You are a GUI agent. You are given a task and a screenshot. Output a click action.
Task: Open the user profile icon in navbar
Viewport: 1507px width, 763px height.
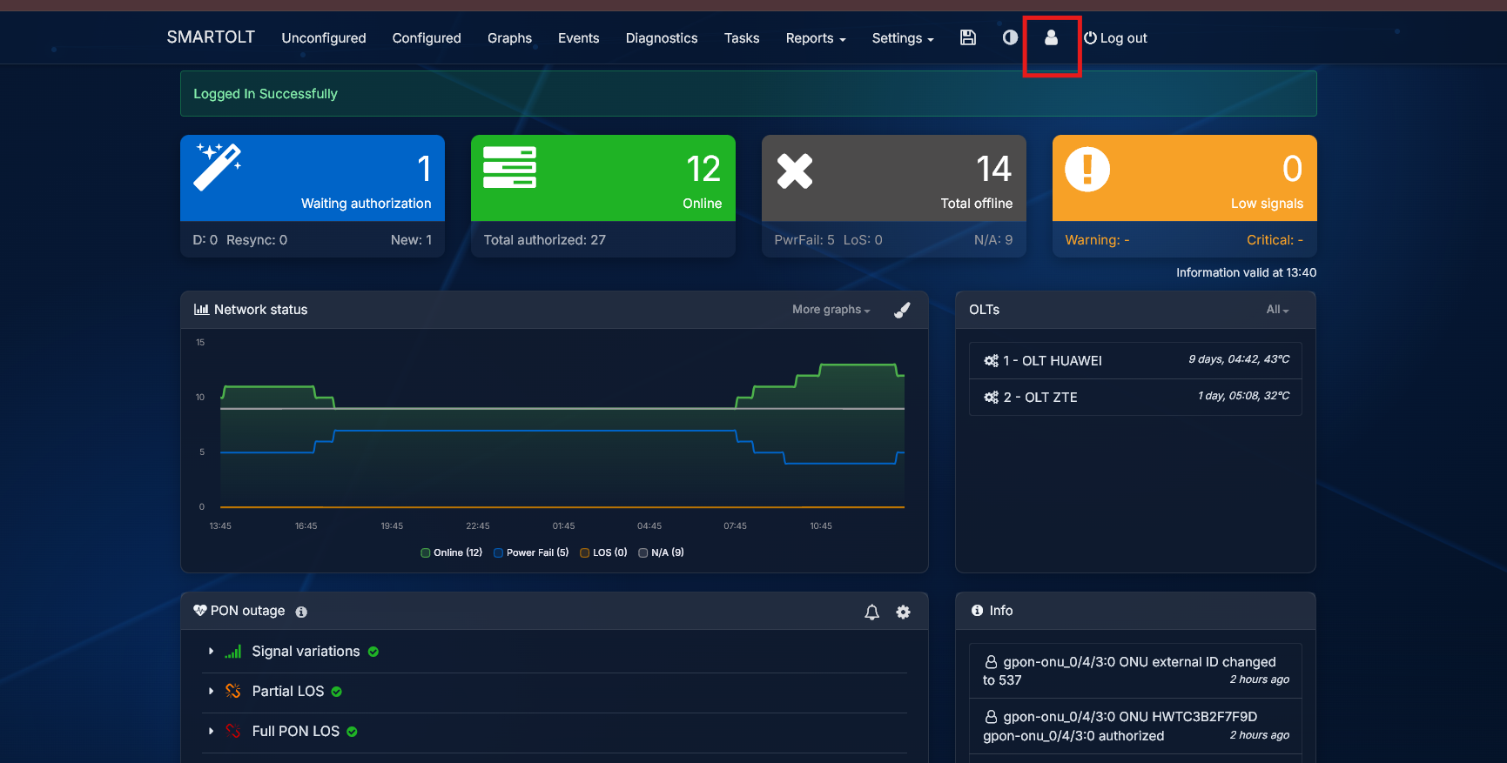point(1051,37)
